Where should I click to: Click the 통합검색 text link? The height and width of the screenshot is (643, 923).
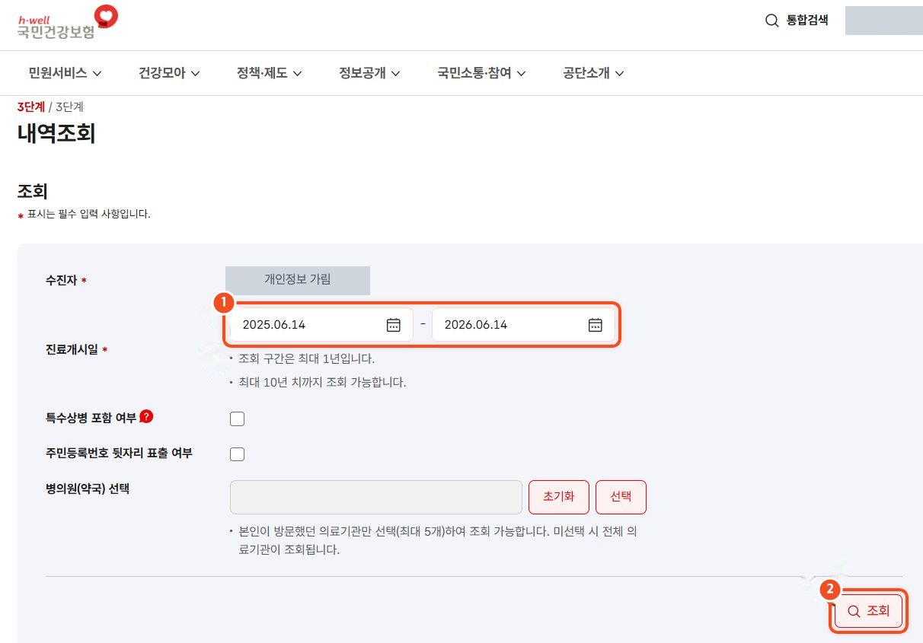[807, 21]
